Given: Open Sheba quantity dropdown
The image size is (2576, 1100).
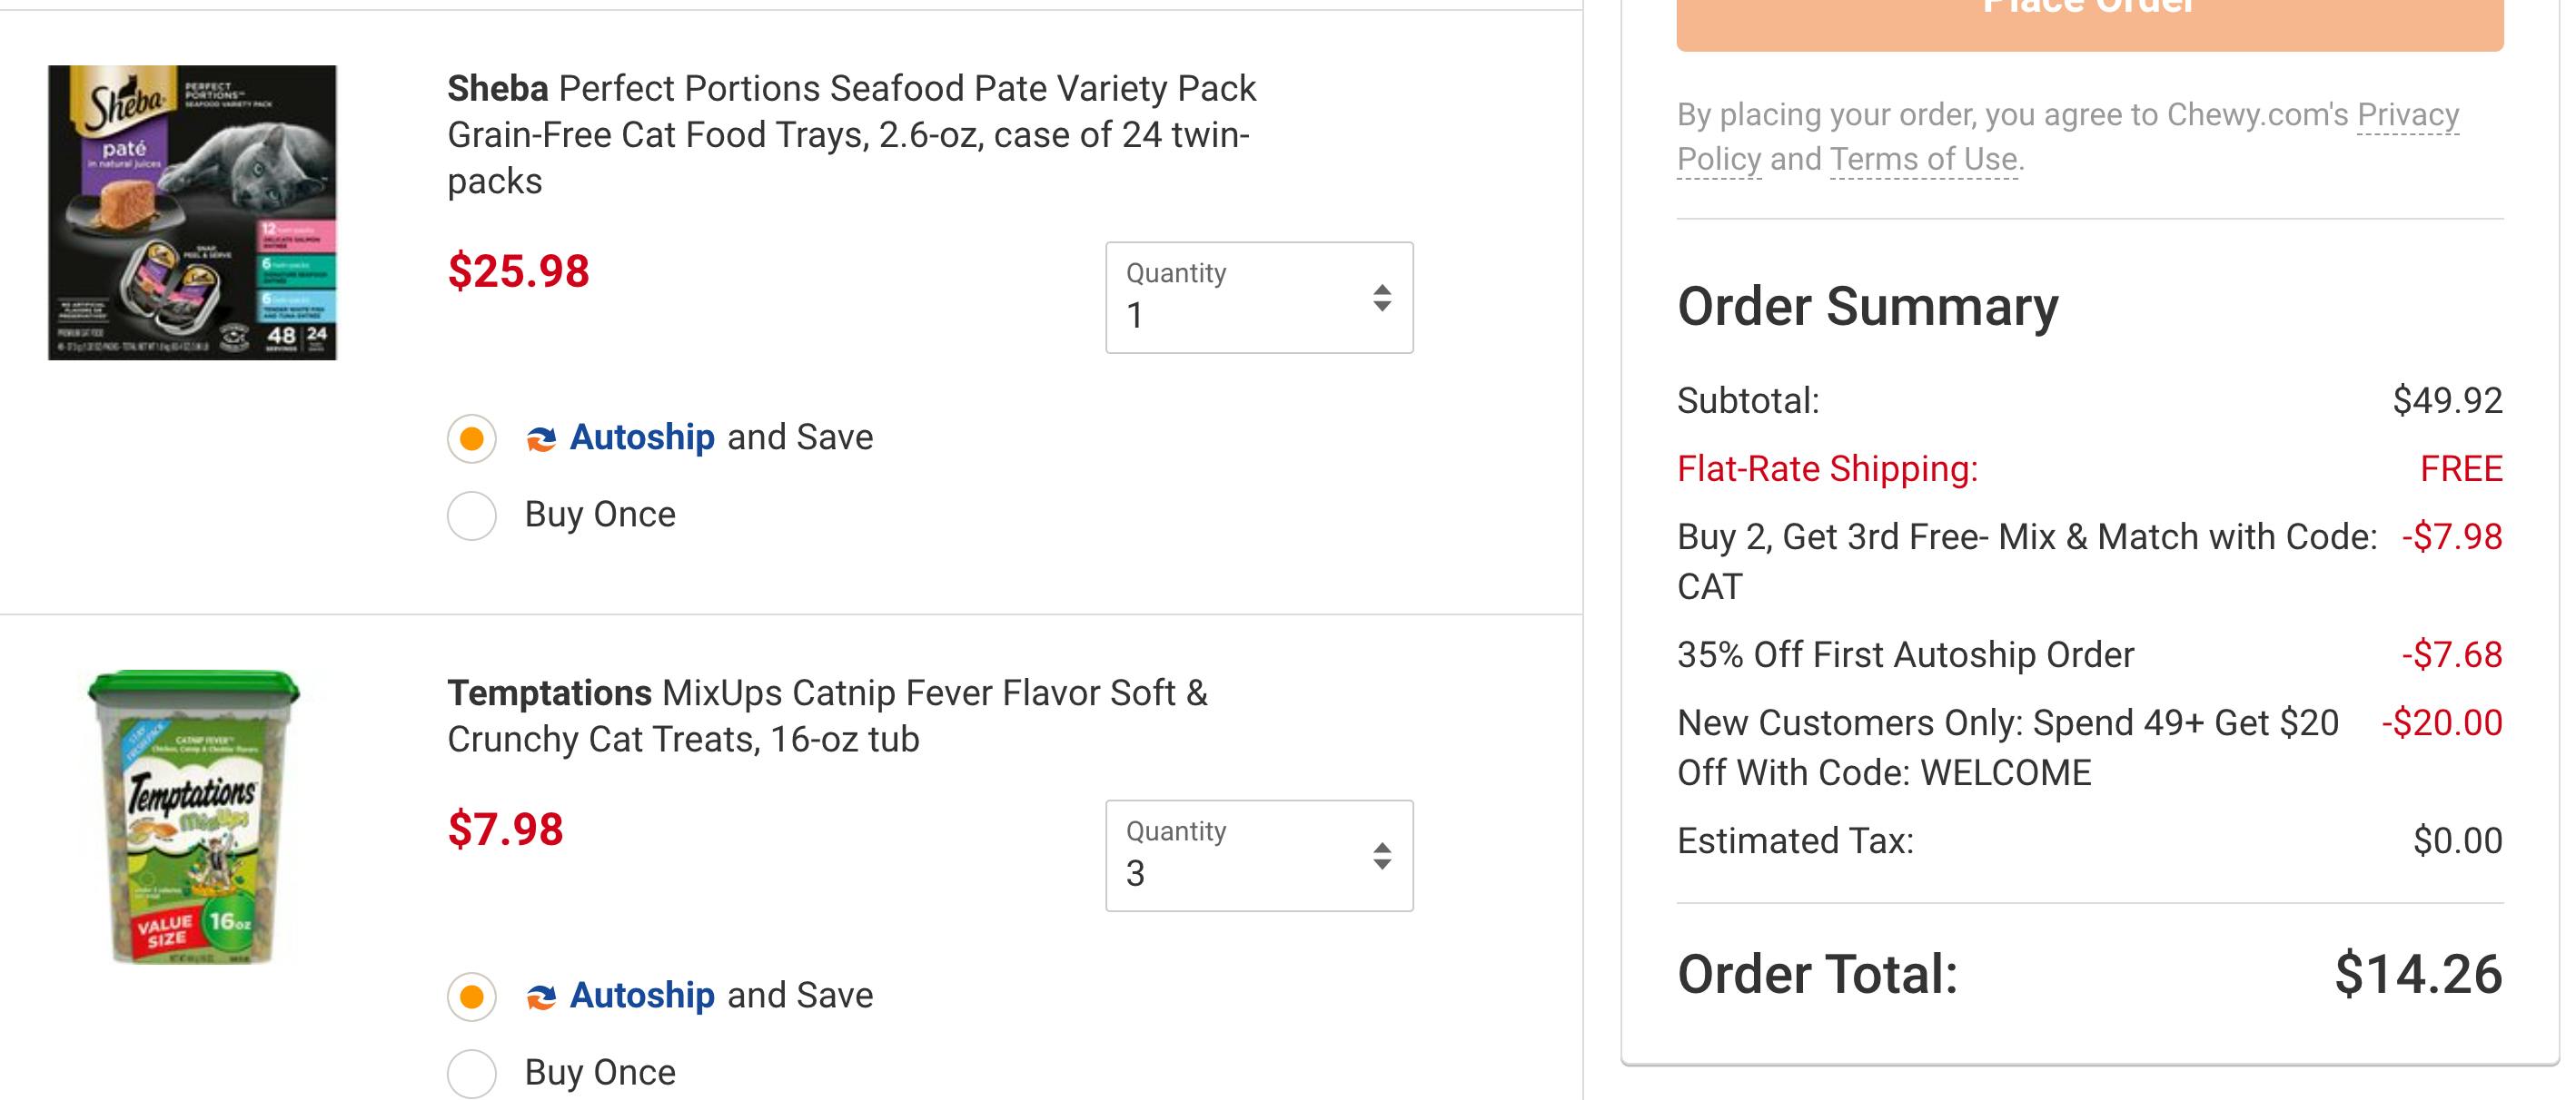Looking at the screenshot, I should [1258, 298].
